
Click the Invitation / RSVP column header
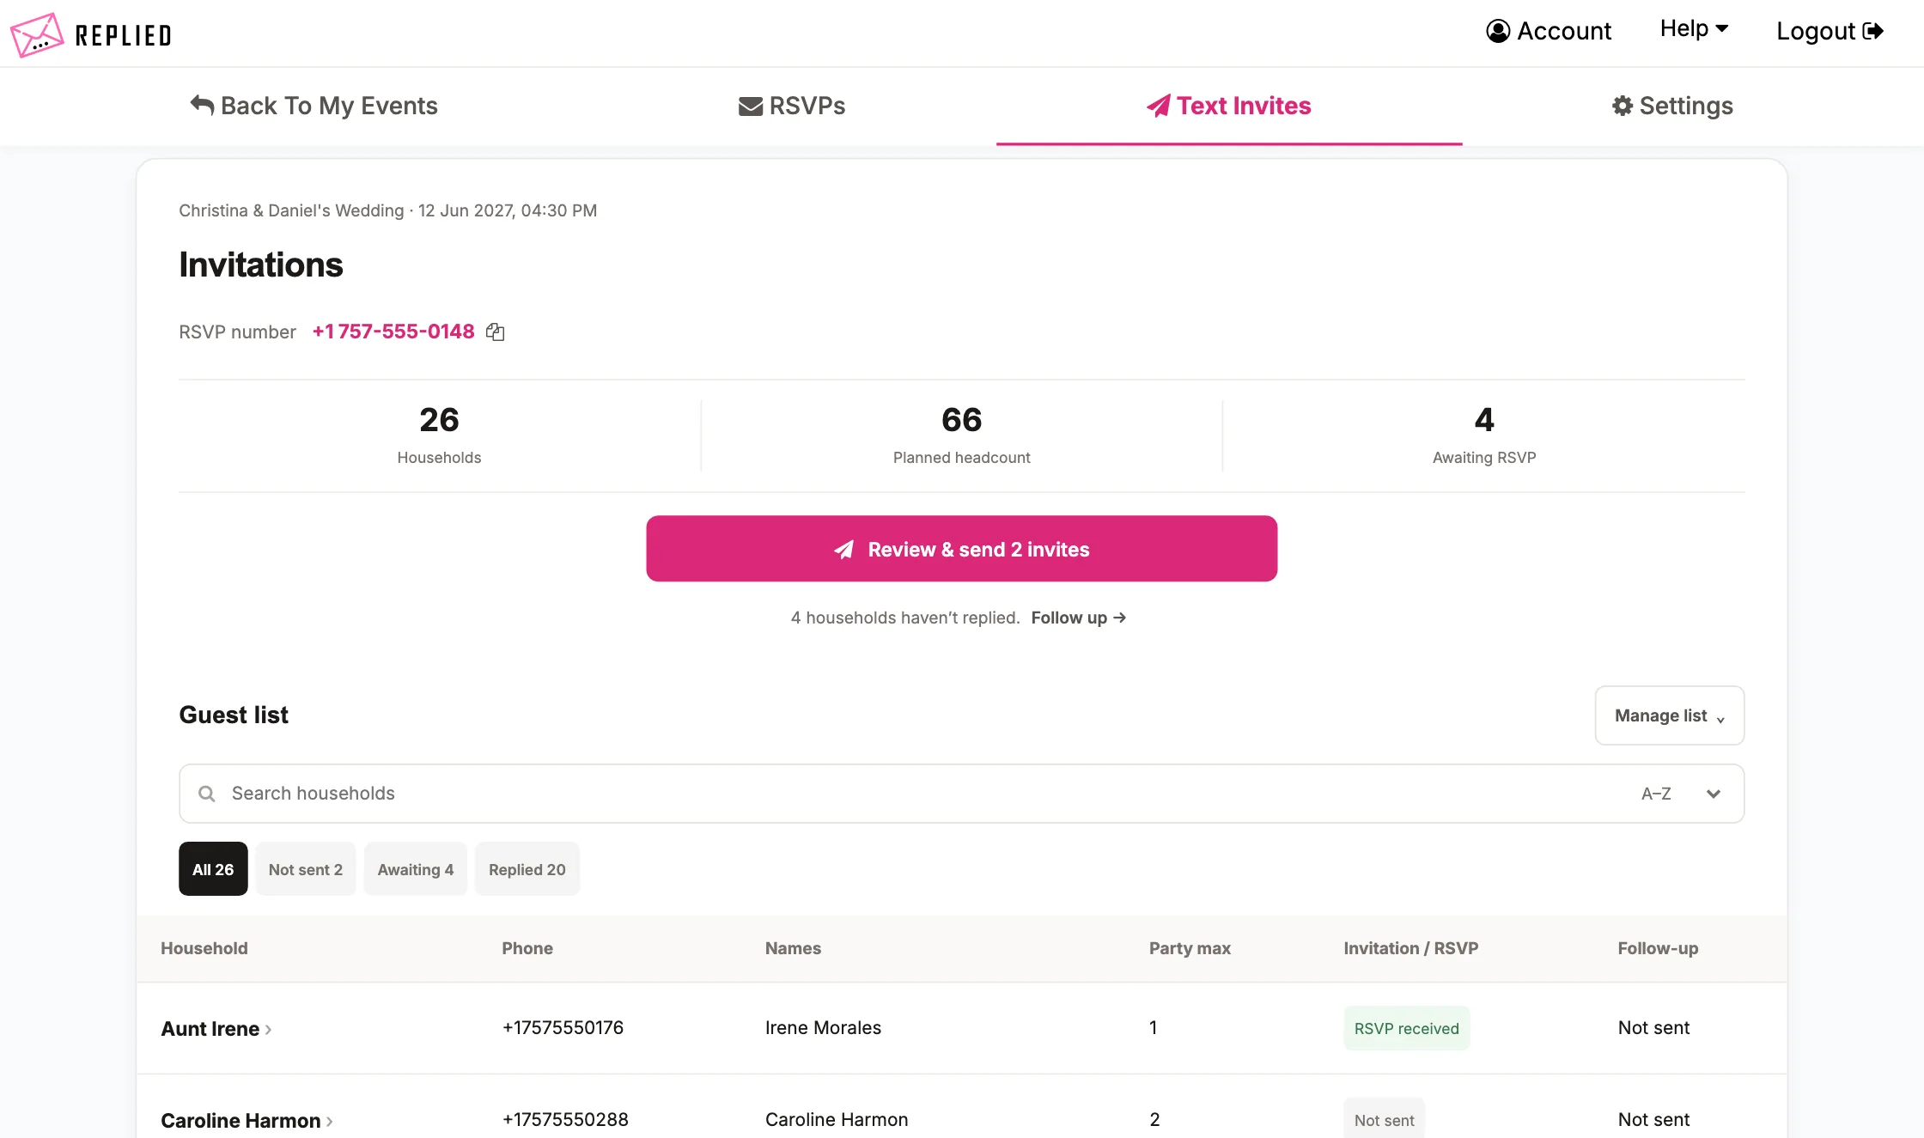1411,948
